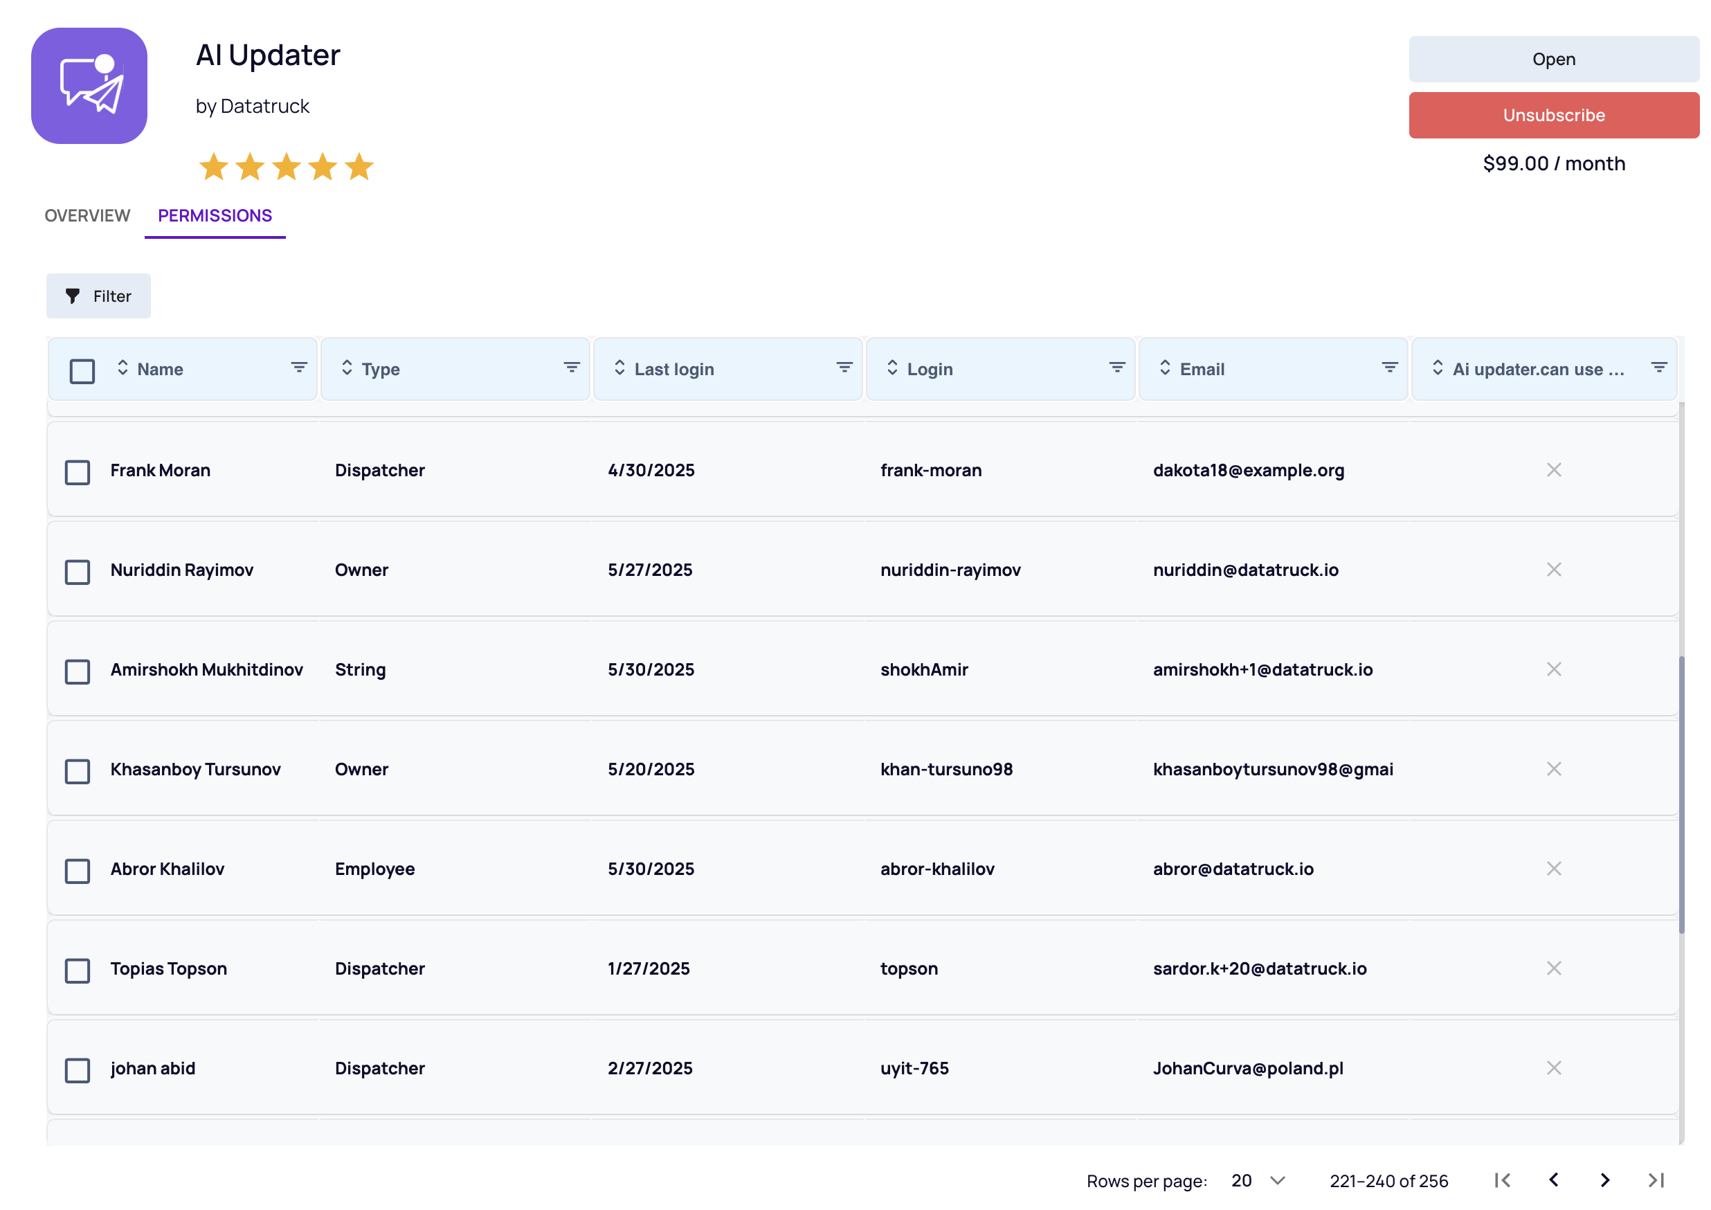Screen dimensions: 1711x1210
Task: Click the String type cell
Action: (360, 670)
